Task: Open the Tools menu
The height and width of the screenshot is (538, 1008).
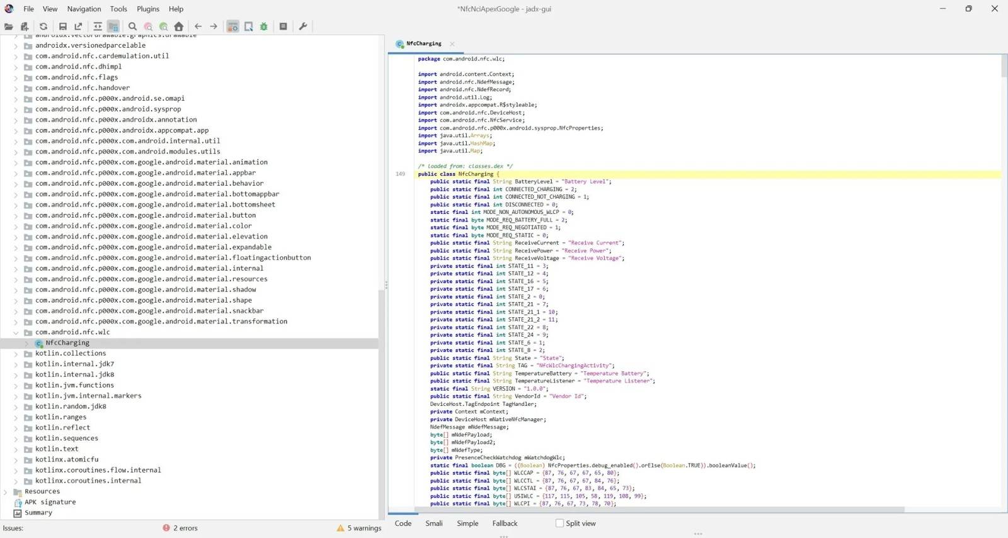Action: point(118,9)
